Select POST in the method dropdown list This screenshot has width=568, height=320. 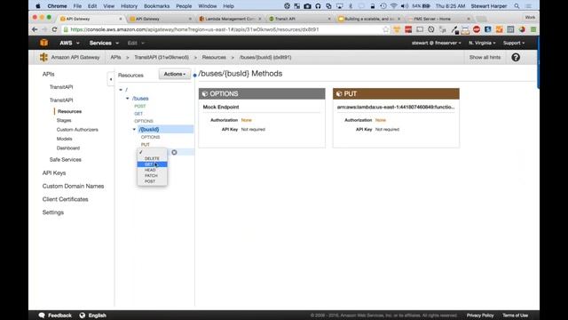152,181
